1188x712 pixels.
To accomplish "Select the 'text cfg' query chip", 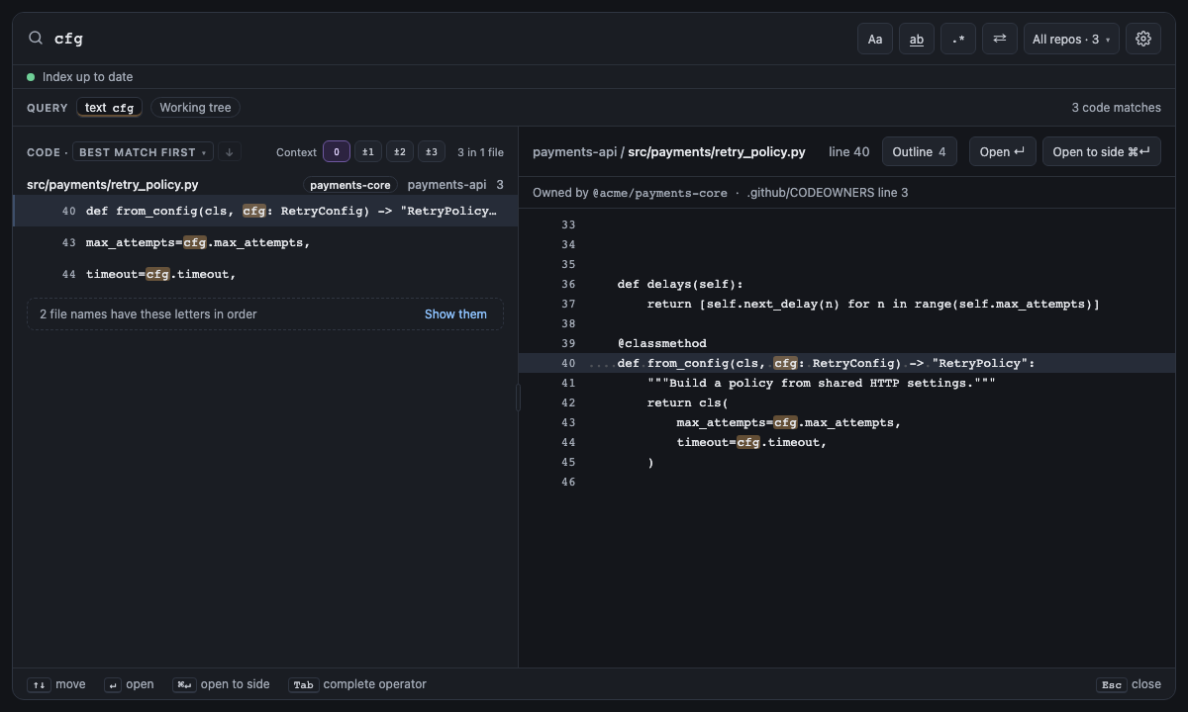I will (x=109, y=108).
